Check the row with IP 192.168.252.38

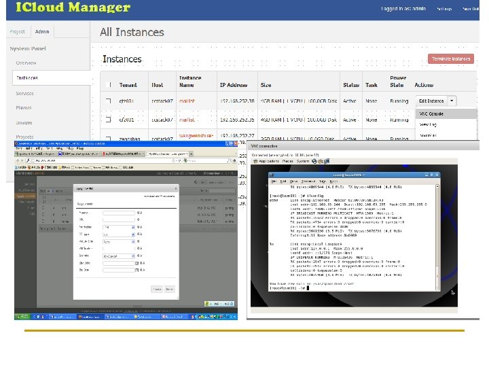[x=108, y=101]
